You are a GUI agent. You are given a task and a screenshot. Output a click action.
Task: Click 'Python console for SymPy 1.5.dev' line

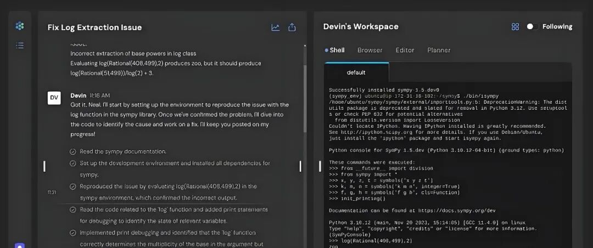tap(446, 150)
